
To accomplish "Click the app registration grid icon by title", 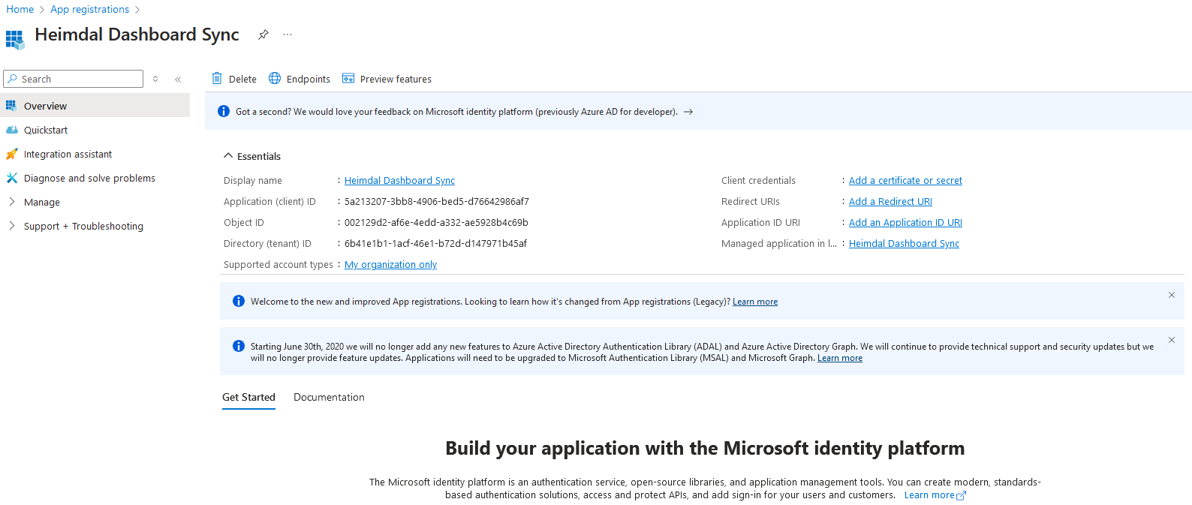I will click(15, 40).
